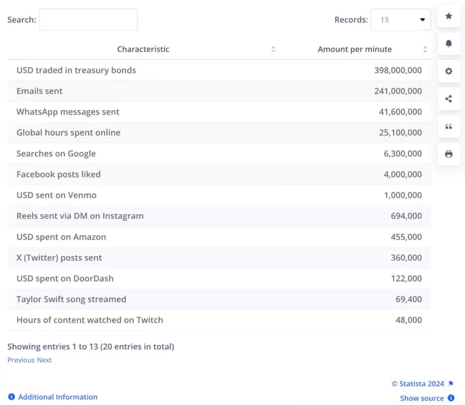
Task: Open settings gear icon
Action: (449, 71)
